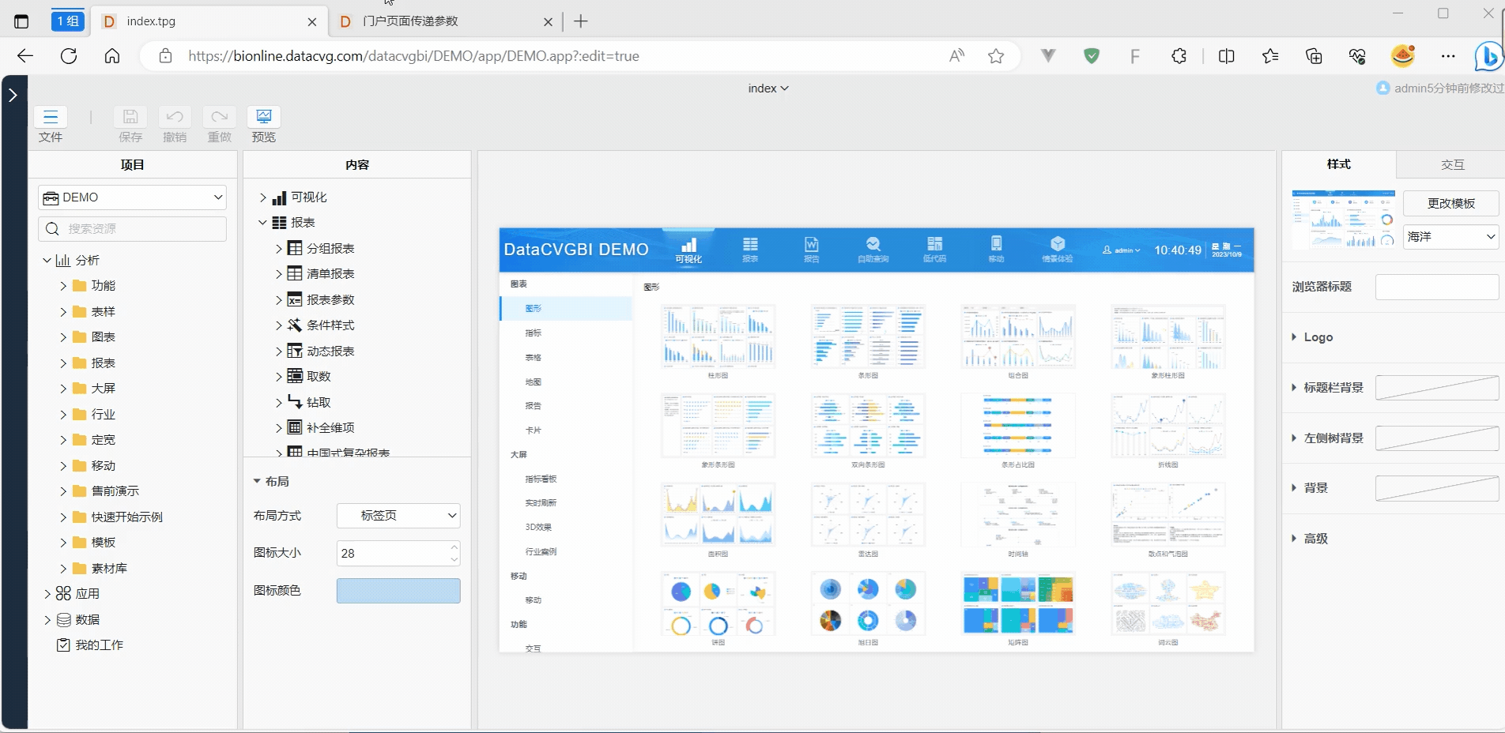Click the 预览 preview icon
1505x733 pixels.
pos(264,118)
